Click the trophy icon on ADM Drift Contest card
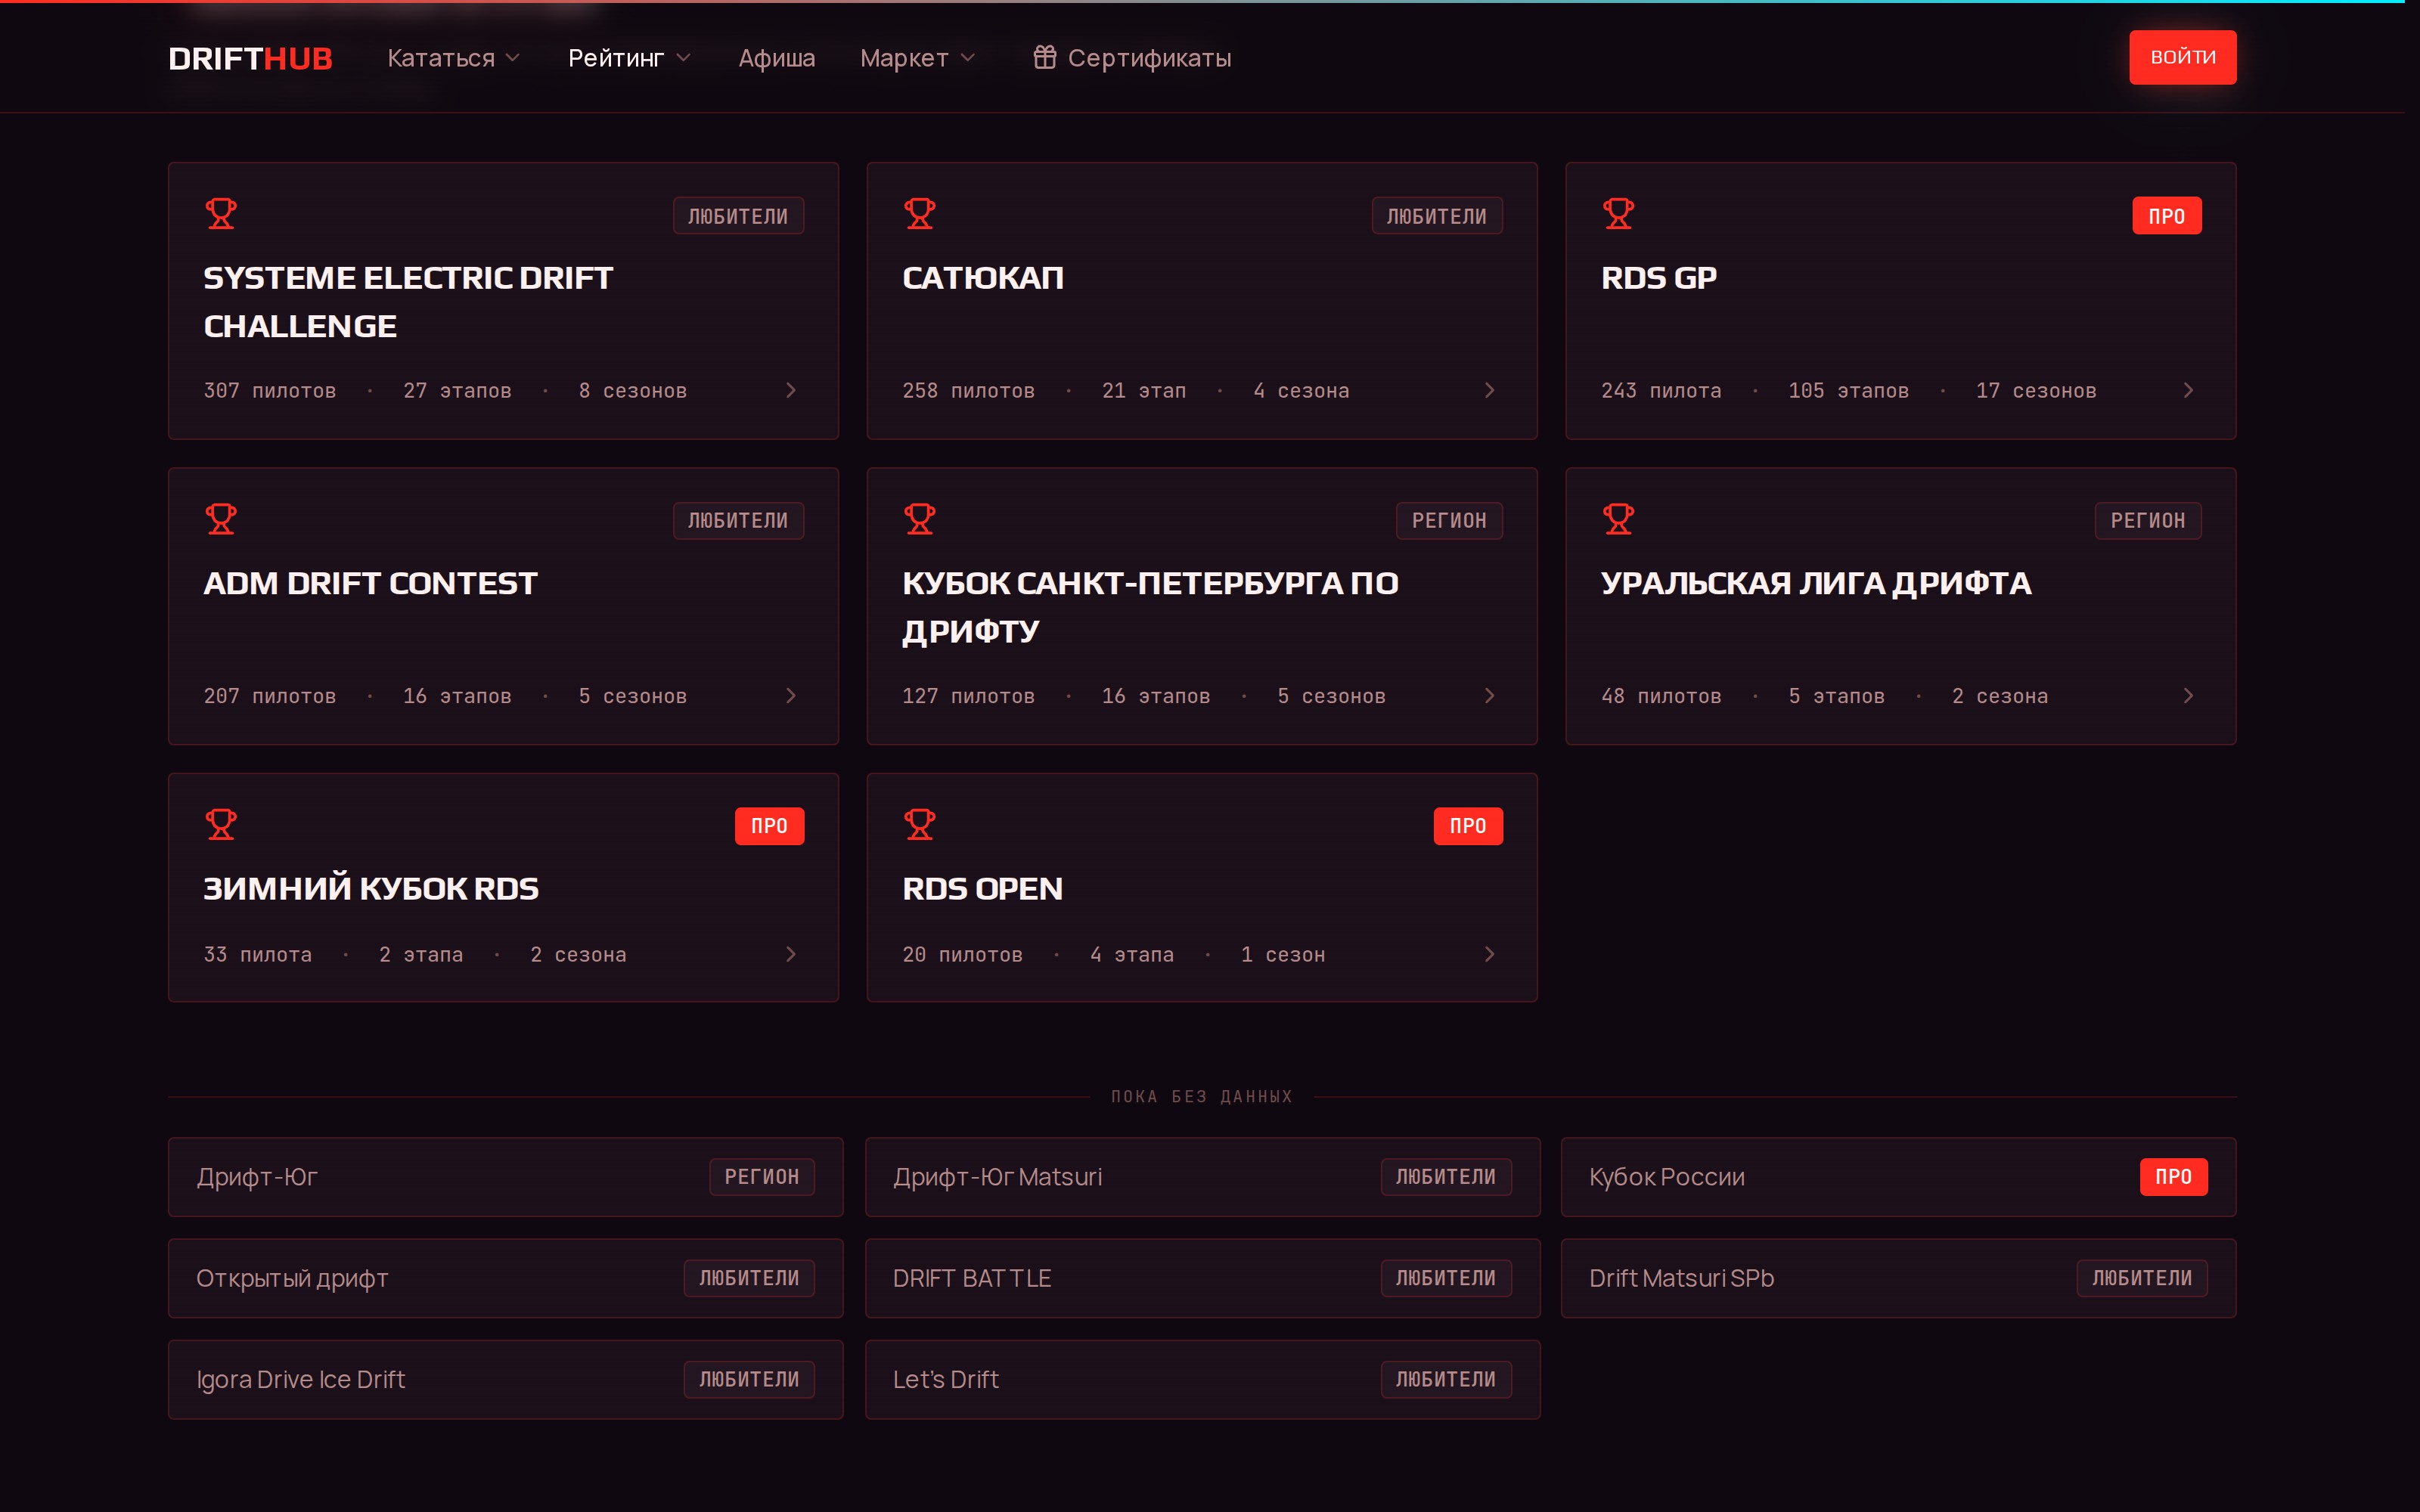The width and height of the screenshot is (2420, 1512). click(x=221, y=519)
